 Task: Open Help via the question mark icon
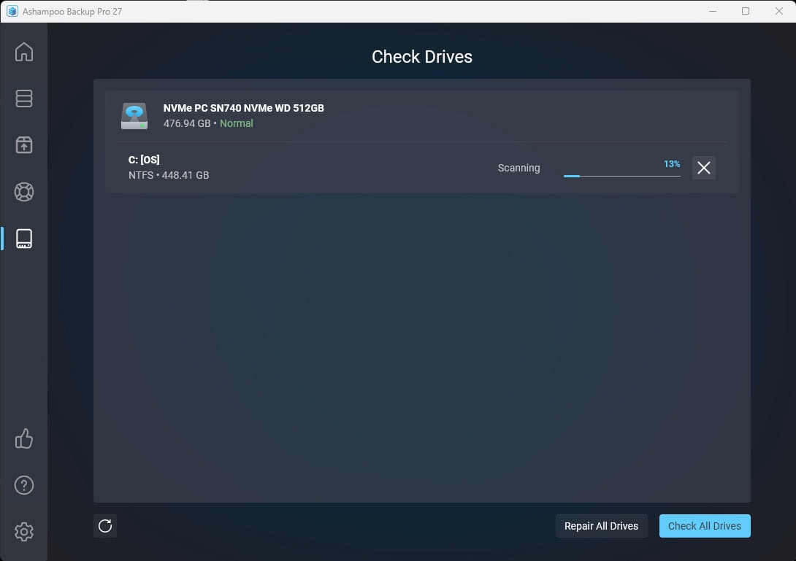click(x=24, y=484)
